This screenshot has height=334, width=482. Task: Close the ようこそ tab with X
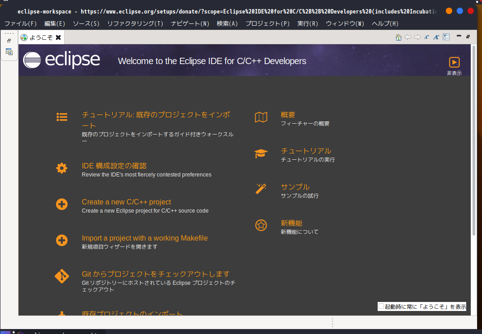coord(58,37)
